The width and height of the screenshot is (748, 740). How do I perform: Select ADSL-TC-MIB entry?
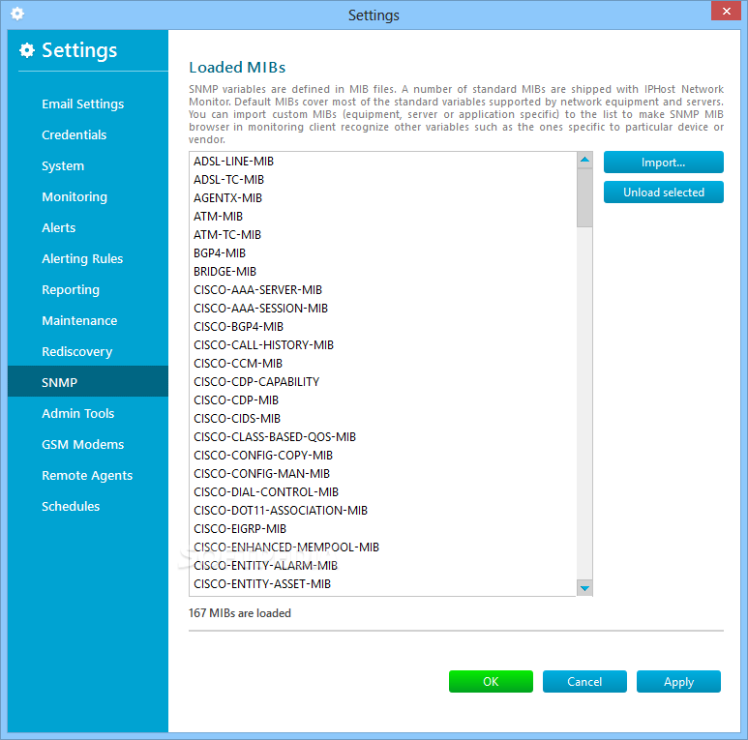pos(382,180)
